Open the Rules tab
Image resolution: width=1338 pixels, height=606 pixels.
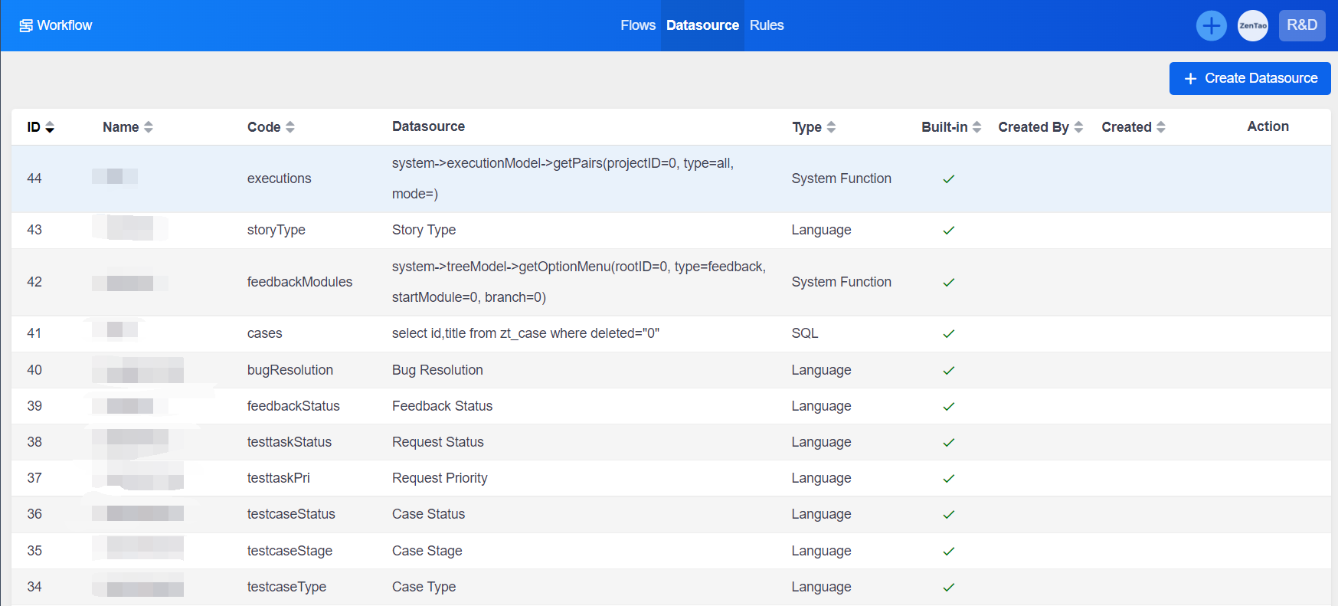(766, 25)
